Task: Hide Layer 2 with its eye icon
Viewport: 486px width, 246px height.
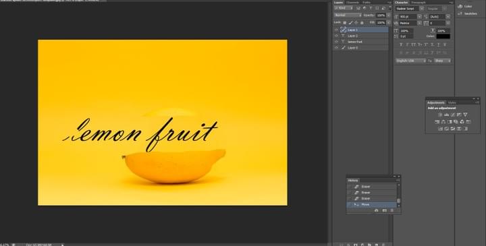Action: point(336,36)
